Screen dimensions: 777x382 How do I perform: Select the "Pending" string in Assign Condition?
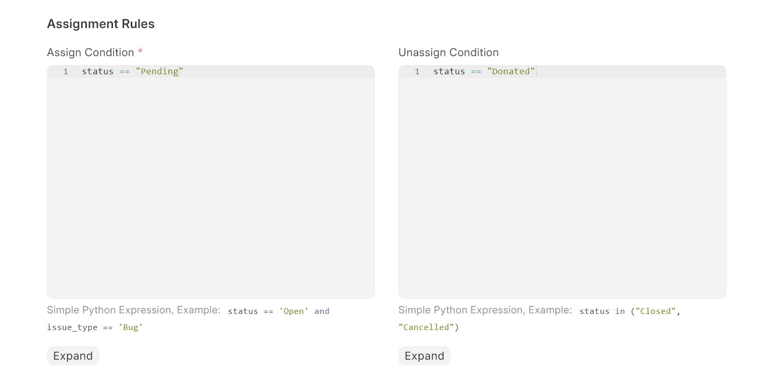160,71
